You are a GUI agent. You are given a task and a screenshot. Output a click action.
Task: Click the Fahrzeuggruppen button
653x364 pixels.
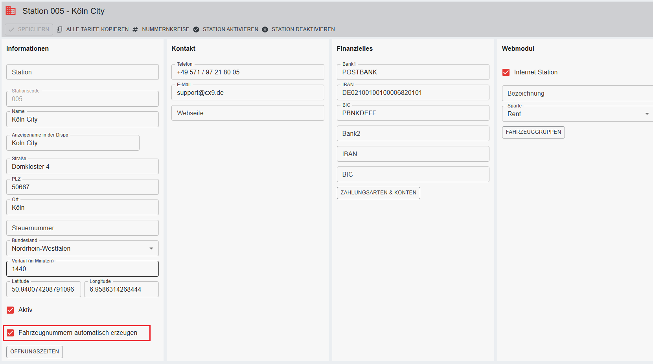click(533, 132)
